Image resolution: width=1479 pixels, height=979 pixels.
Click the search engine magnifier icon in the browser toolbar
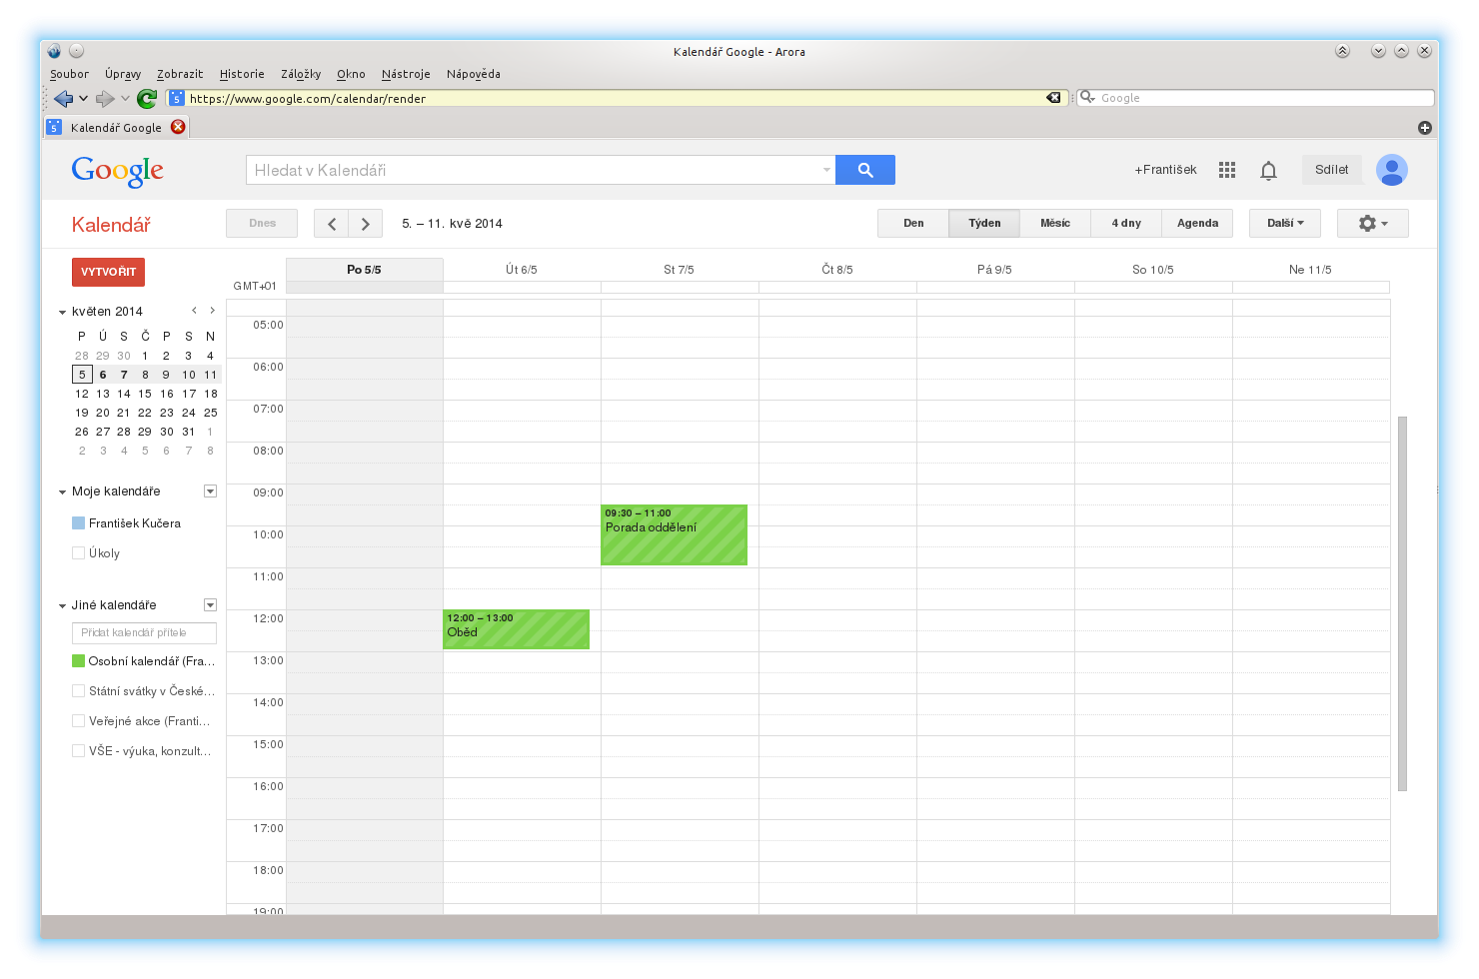[x=1086, y=97]
